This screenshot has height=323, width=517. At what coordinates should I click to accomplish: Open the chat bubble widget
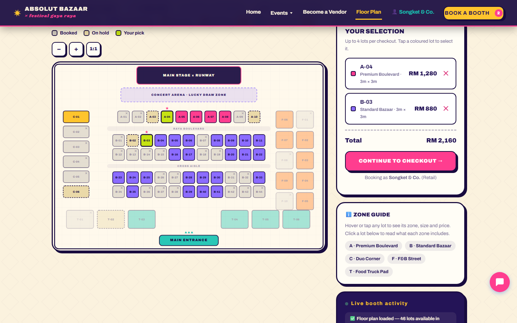pos(499,282)
